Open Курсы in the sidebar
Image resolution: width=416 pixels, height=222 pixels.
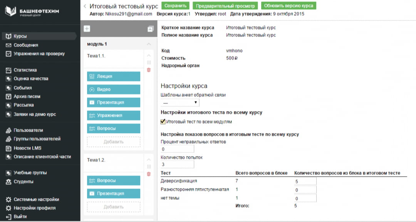coord(20,36)
